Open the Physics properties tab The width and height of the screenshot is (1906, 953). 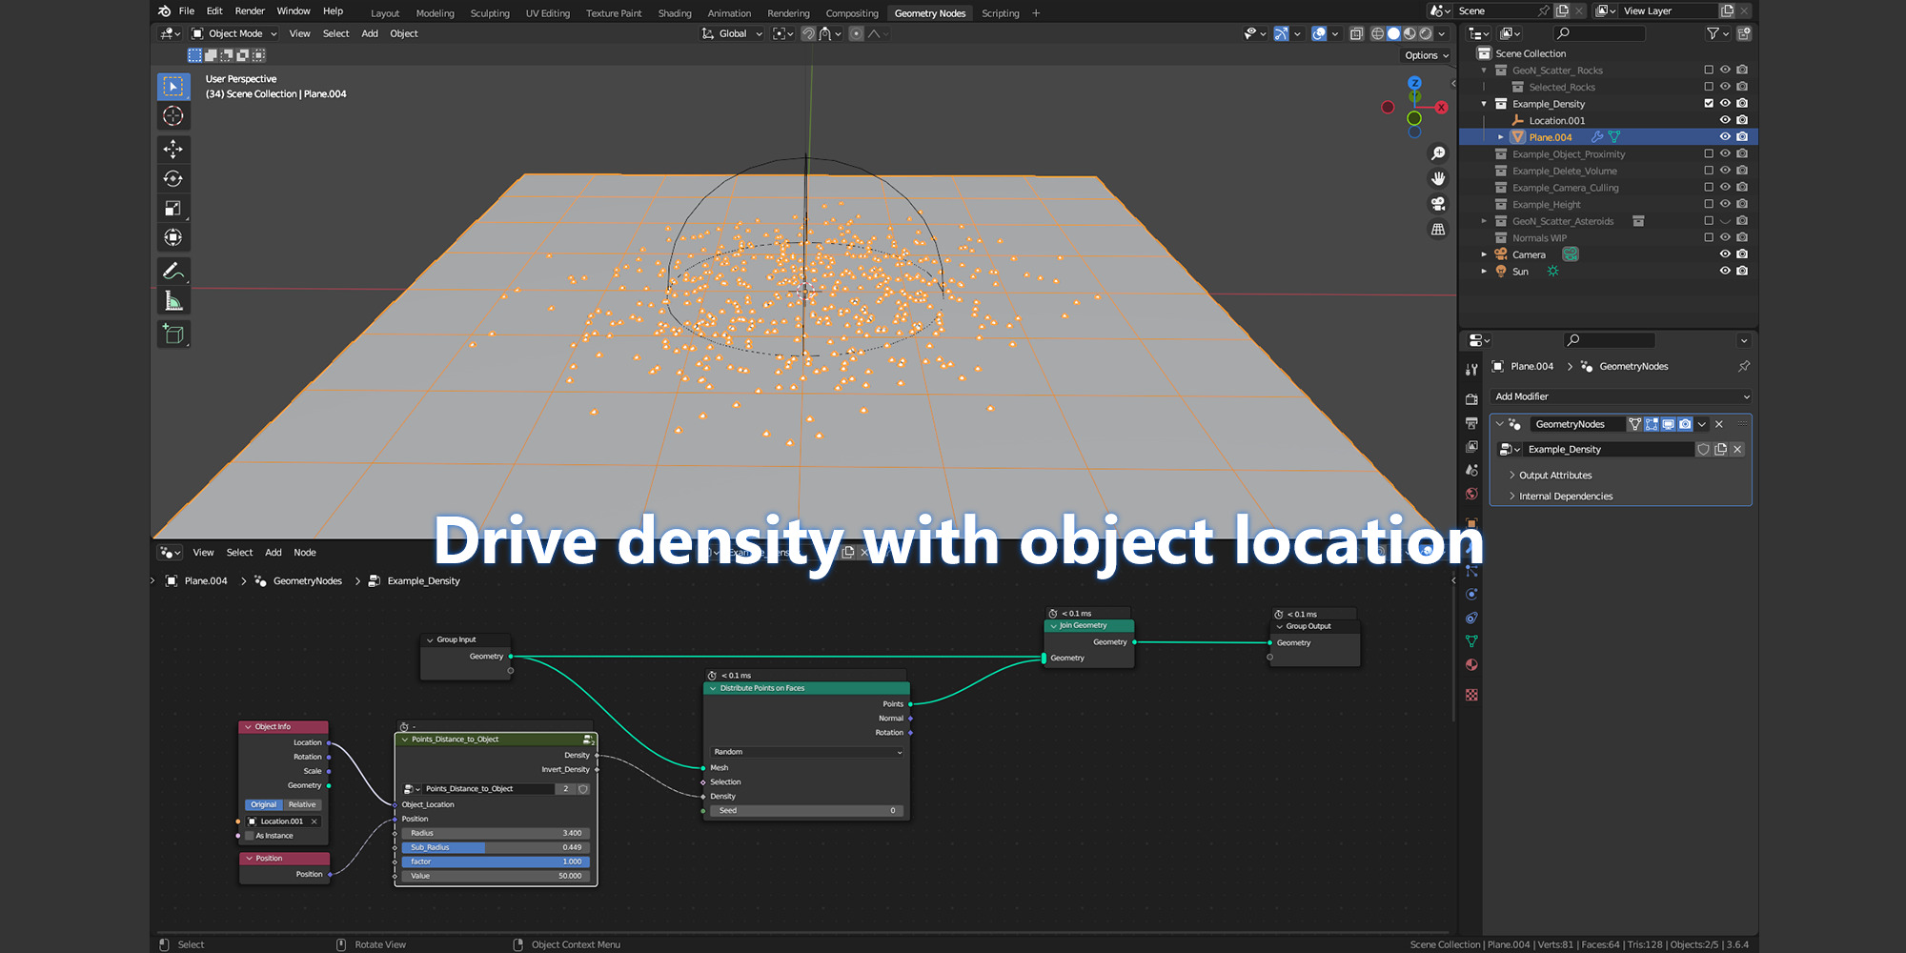(1471, 594)
